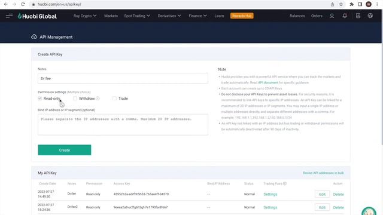Screen dimensions: 383x215
Task: Expand the Finance dropdown
Action: point(197,16)
